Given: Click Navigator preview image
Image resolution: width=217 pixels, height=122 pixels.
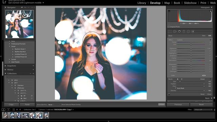Looking at the screenshot, I should (19, 24).
